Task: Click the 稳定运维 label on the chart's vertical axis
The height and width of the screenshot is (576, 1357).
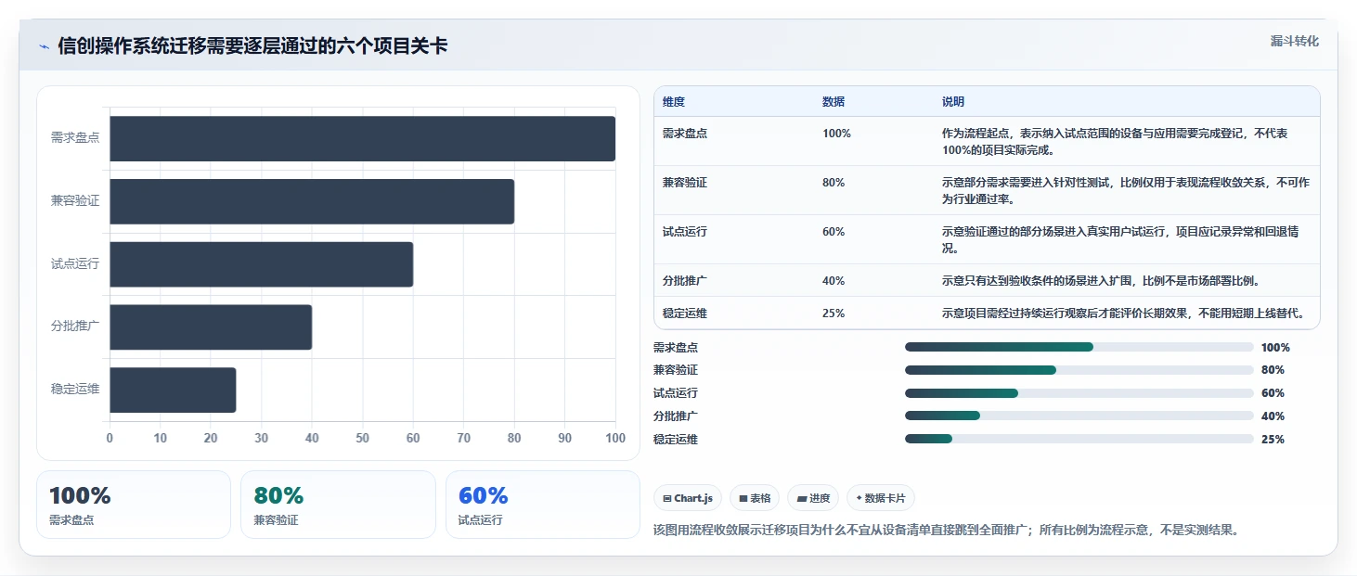Action: click(75, 390)
